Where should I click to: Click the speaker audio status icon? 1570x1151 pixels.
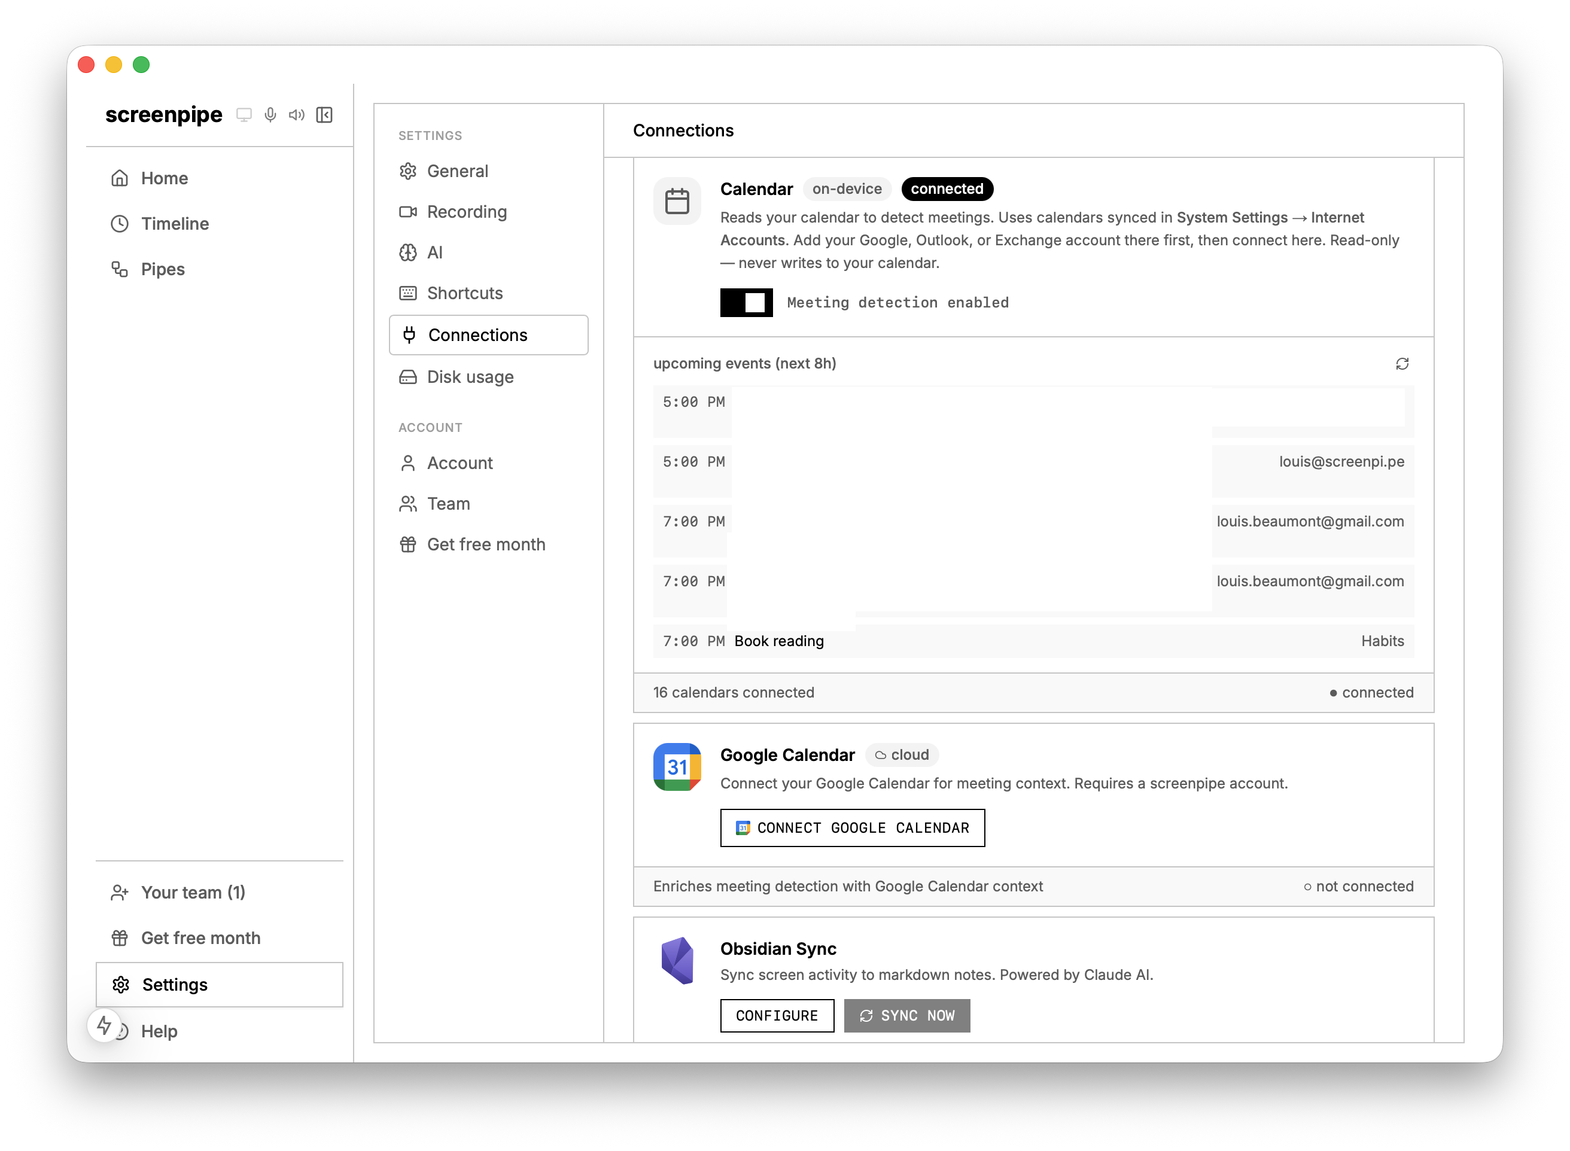[297, 115]
